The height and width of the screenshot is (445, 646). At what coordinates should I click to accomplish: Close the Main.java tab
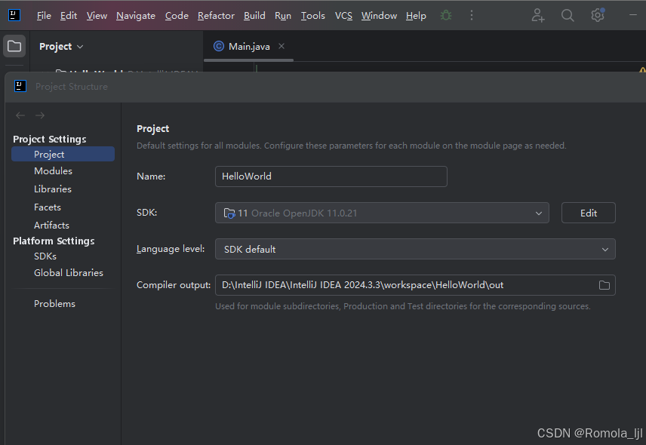coord(281,46)
